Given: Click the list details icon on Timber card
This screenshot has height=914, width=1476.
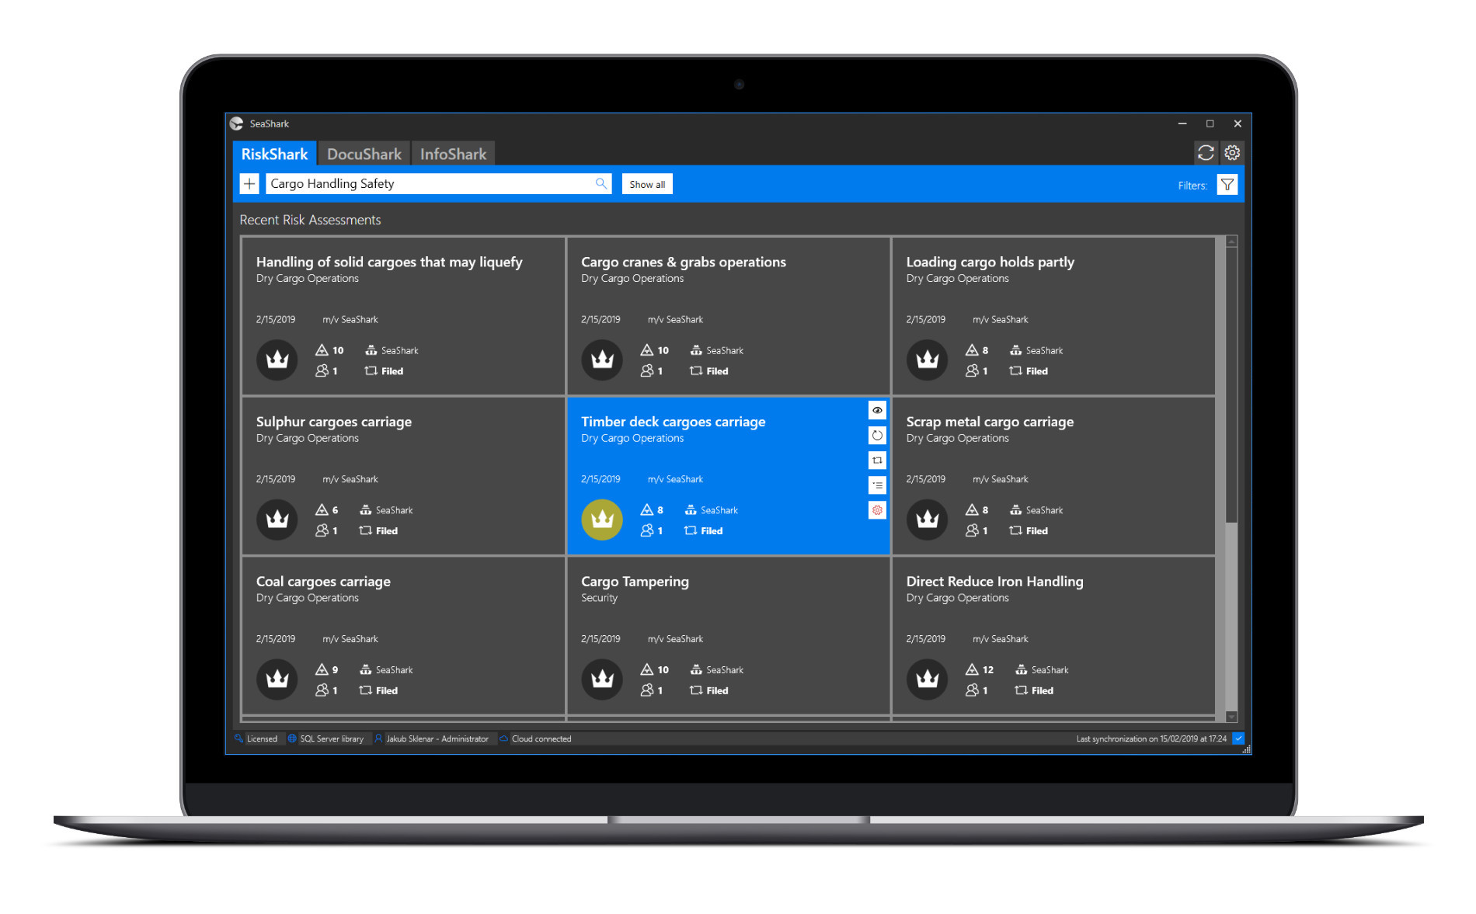Looking at the screenshot, I should [x=877, y=485].
